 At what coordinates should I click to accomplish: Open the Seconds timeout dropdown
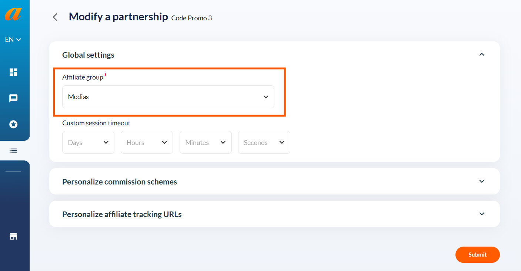(264, 142)
